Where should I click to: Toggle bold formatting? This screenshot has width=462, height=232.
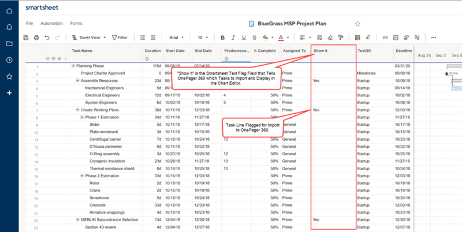click(x=223, y=38)
